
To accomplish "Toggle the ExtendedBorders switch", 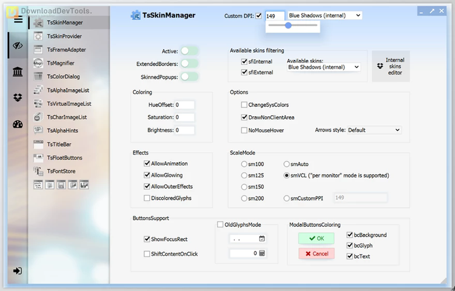I will coord(189,64).
